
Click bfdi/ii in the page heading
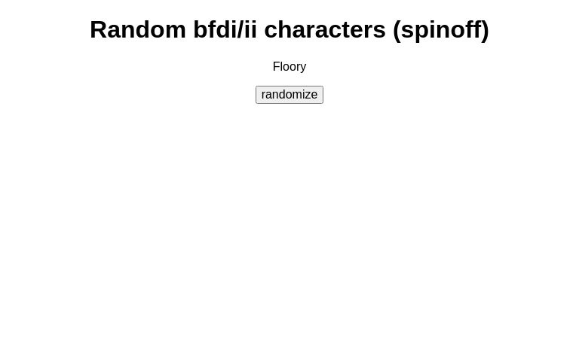click(225, 29)
